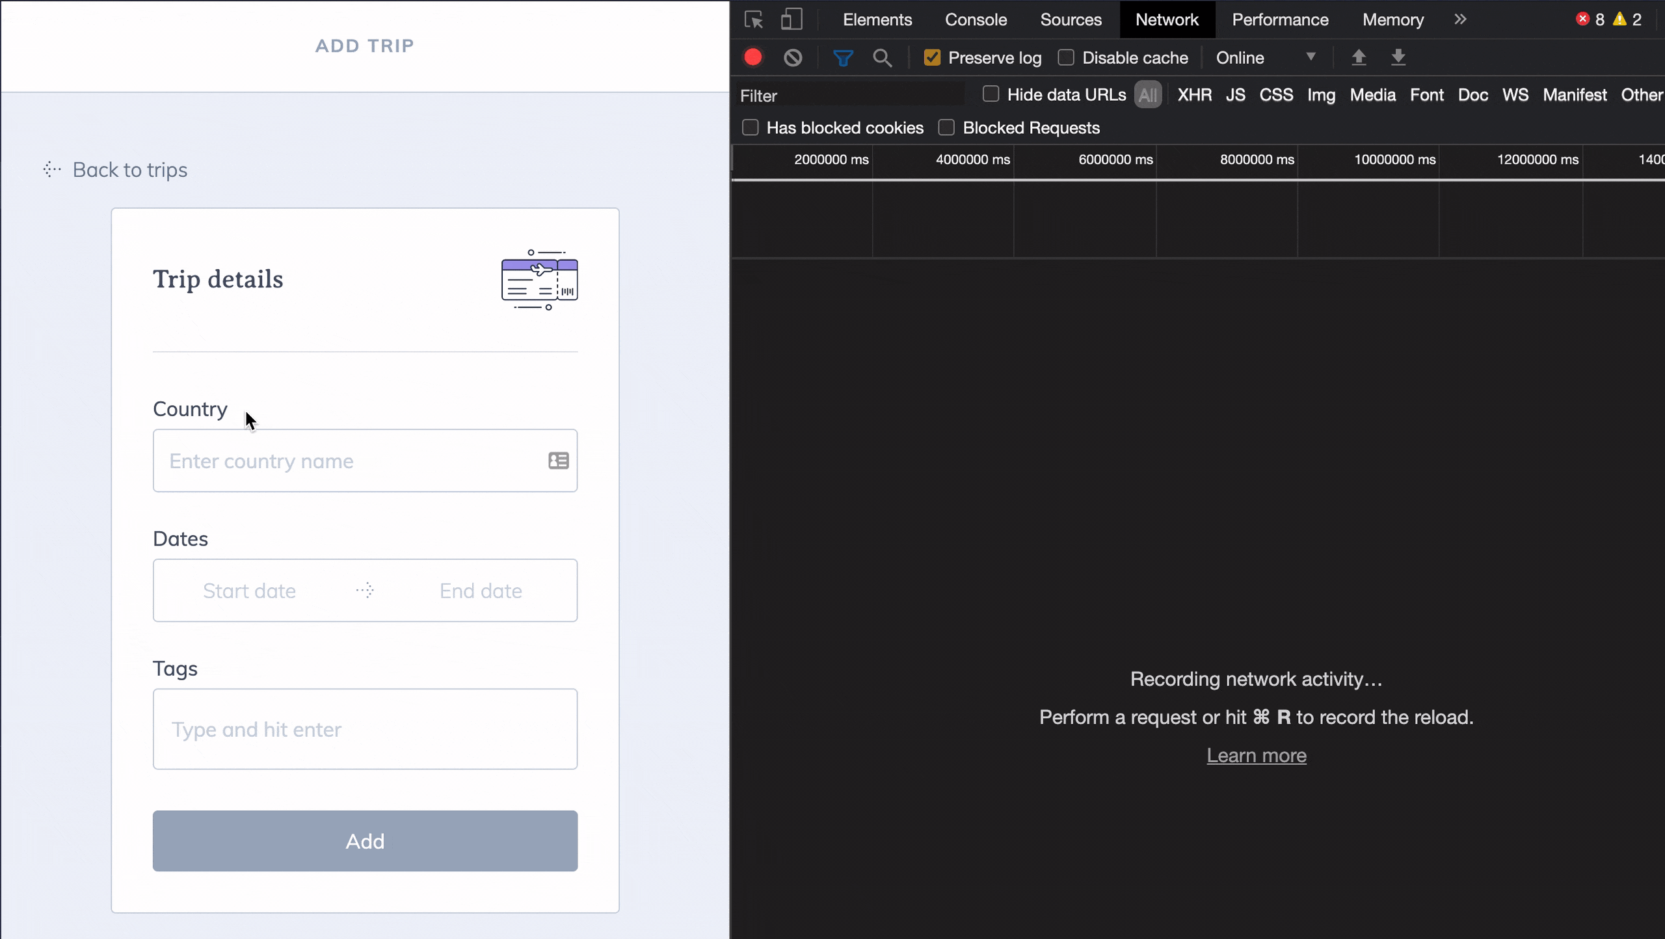Click the export HAR download arrow icon
This screenshot has width=1665, height=939.
(x=1398, y=58)
